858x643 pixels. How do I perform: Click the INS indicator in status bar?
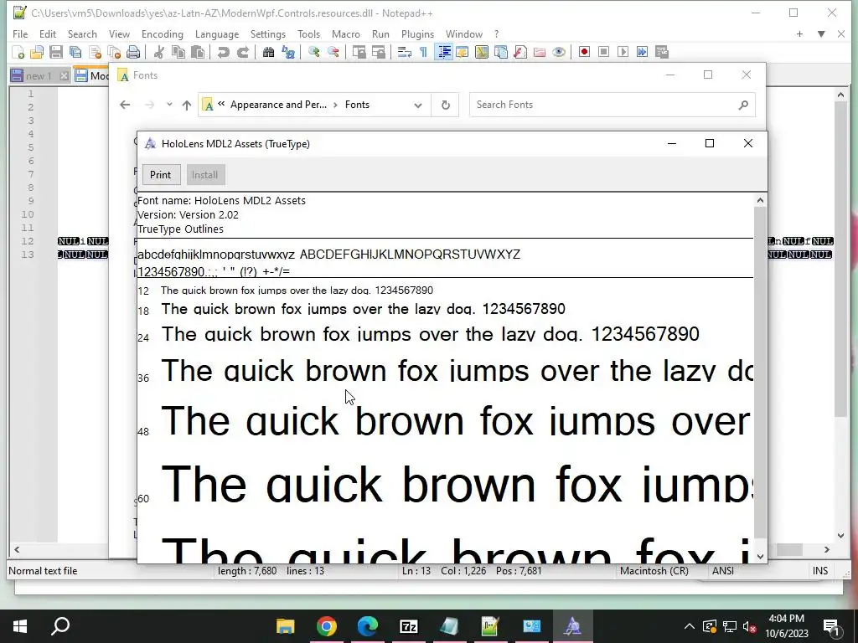(x=820, y=571)
